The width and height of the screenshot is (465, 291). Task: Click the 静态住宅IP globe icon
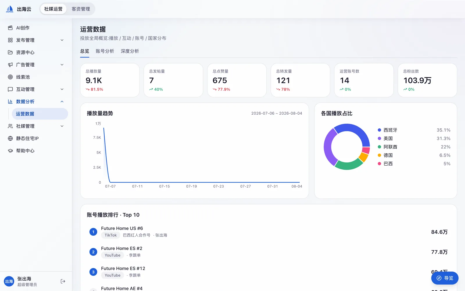pos(10,139)
